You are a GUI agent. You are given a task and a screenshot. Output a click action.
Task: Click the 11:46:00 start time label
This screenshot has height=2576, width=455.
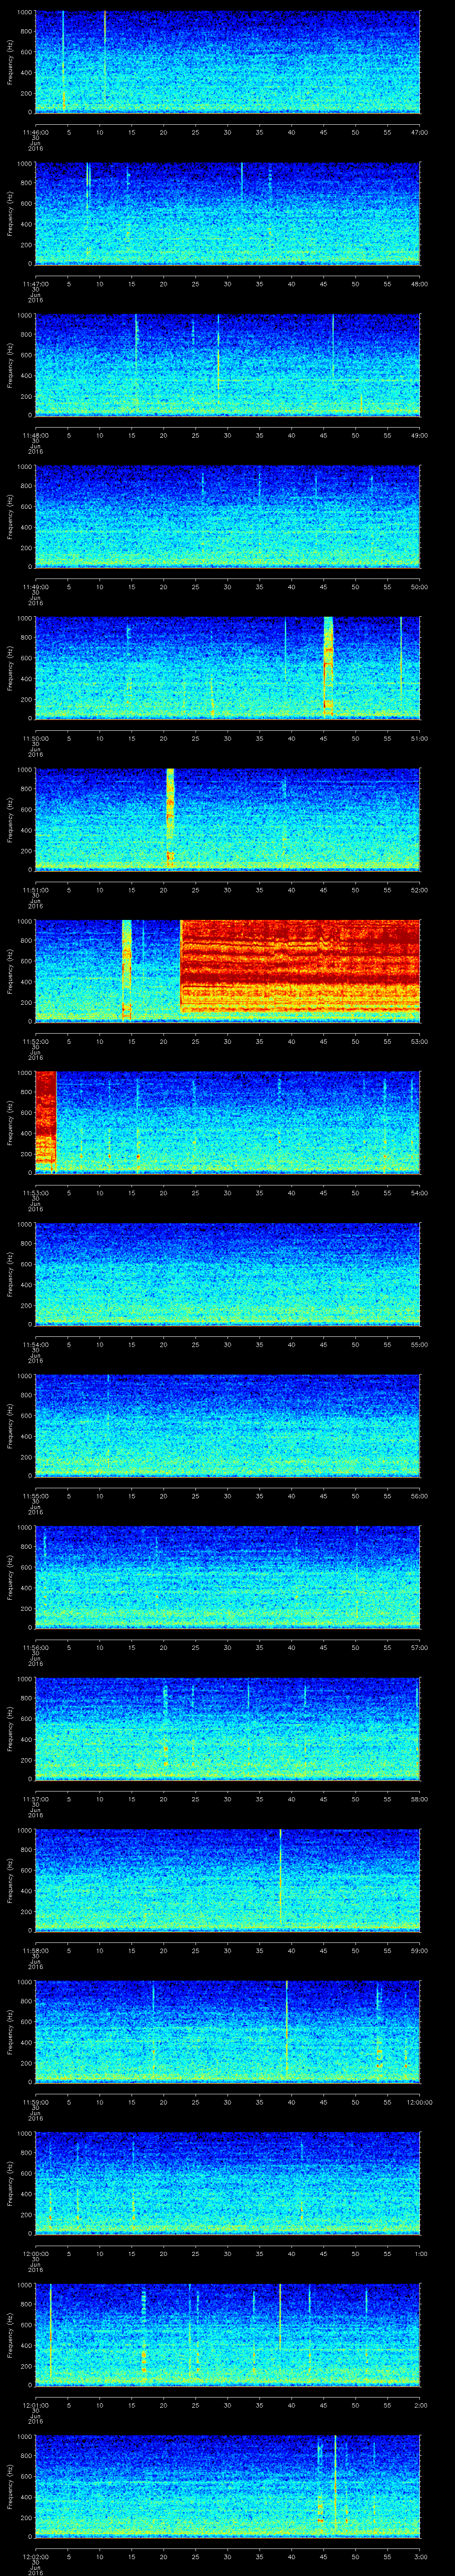click(x=35, y=132)
